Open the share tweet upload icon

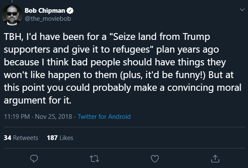215,159
